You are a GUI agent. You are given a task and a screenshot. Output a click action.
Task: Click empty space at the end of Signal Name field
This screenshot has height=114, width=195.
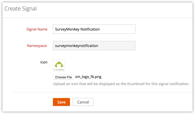(x=121, y=29)
